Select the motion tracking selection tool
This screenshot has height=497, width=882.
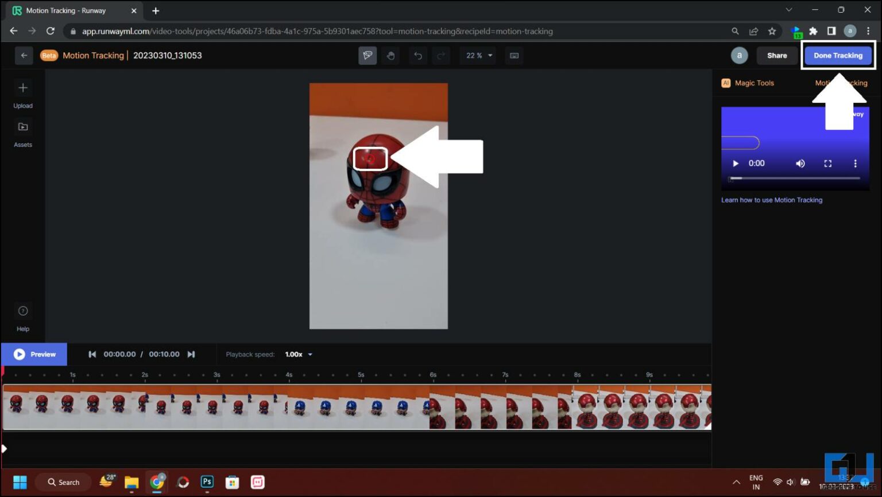367,56
